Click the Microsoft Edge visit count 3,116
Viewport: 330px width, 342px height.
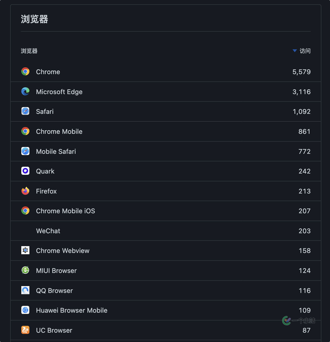coord(301,92)
